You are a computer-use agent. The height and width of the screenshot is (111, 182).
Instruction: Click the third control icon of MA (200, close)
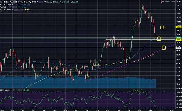[19, 10]
